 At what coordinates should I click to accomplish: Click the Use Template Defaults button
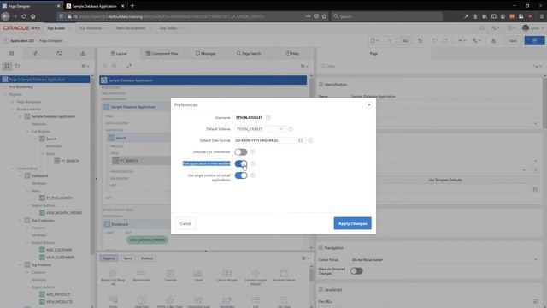click(445, 180)
